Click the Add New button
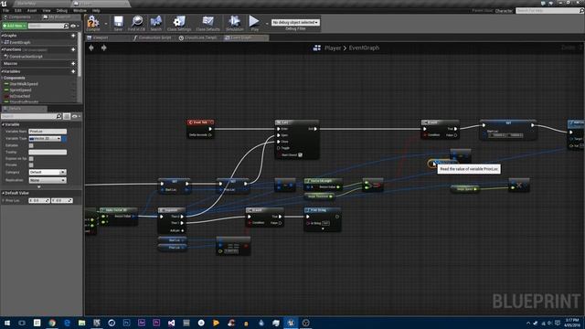585x329 pixels. 15,26
